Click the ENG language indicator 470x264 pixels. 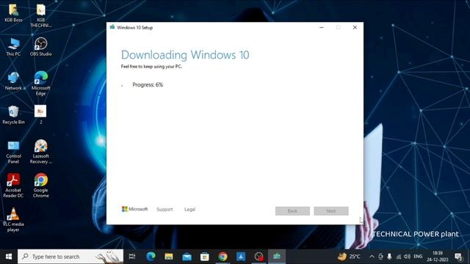(418, 257)
